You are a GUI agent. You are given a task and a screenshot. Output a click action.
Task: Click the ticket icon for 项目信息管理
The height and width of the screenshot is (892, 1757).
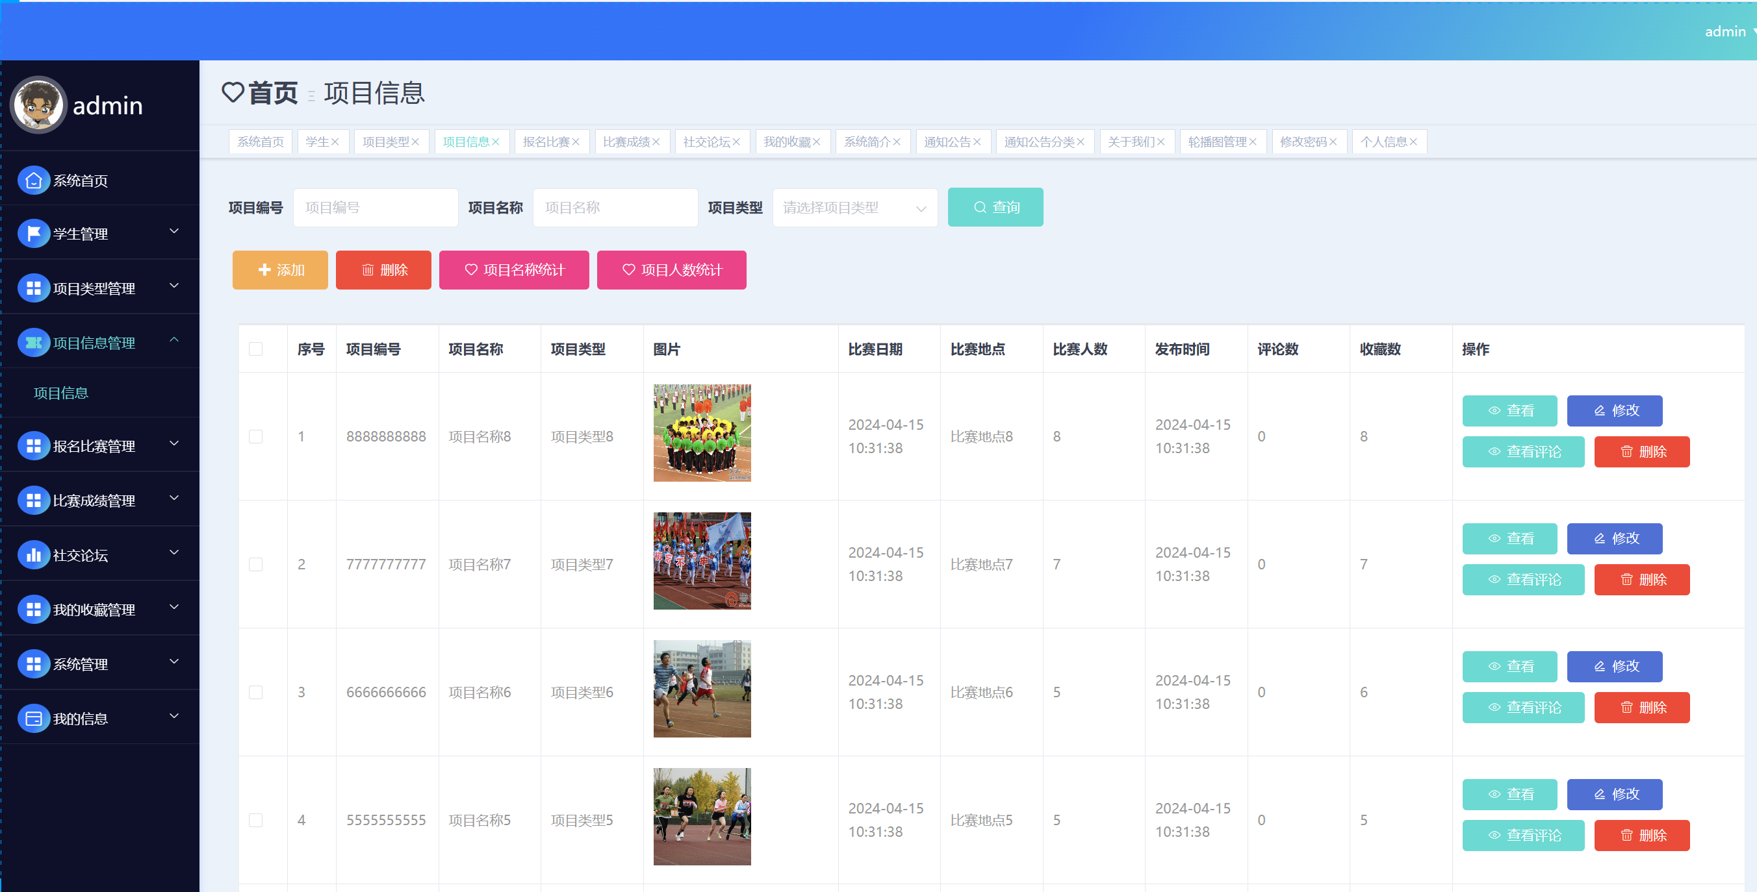pos(33,343)
